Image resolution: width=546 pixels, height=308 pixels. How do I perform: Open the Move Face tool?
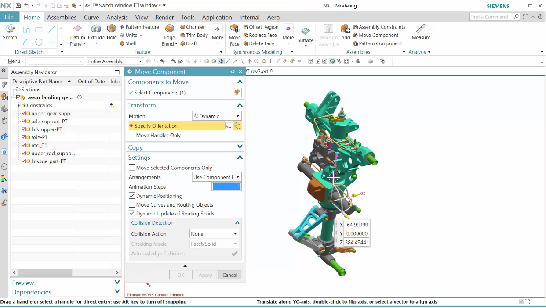click(235, 30)
